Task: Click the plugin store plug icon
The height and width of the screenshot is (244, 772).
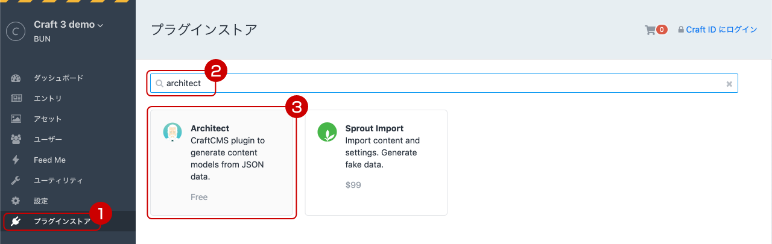Action: 16,221
